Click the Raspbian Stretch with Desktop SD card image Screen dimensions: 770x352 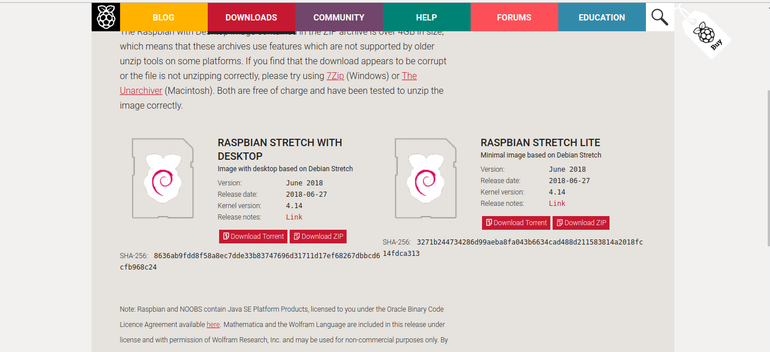click(x=163, y=178)
